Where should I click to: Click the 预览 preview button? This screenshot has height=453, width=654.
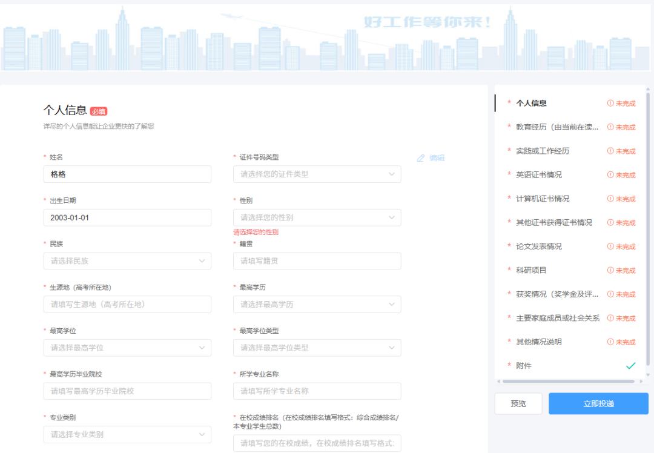click(x=518, y=404)
